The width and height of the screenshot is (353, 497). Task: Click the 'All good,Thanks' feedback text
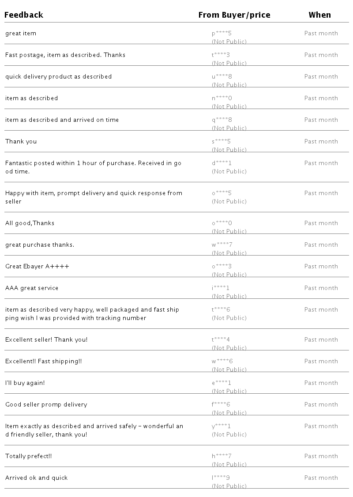30,223
